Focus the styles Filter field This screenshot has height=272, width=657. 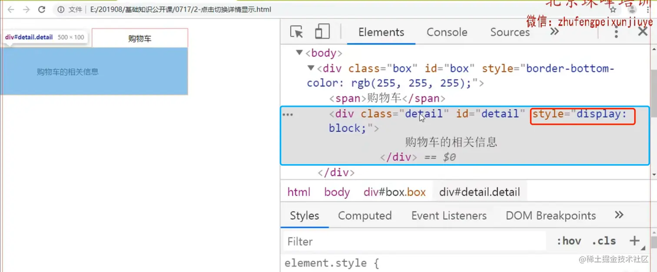pyautogui.click(x=415, y=241)
